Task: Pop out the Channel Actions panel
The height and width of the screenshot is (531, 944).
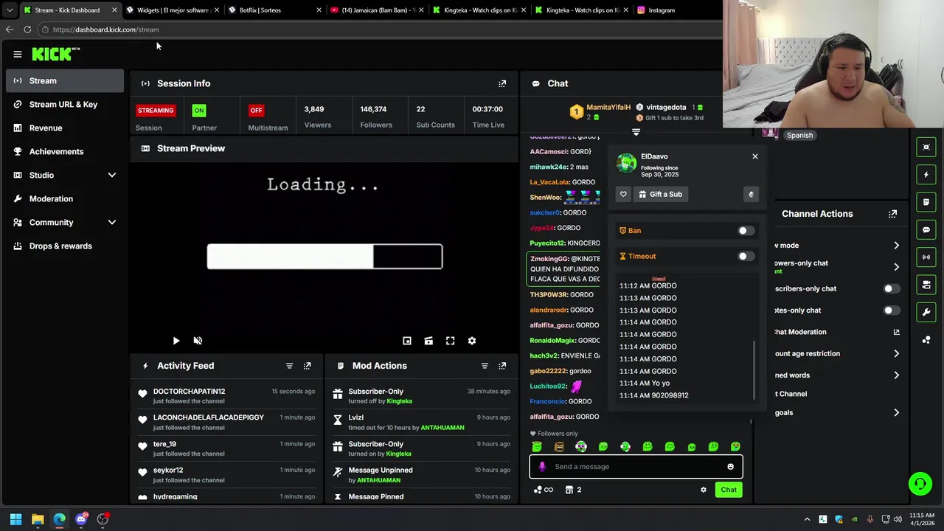Action: click(892, 214)
